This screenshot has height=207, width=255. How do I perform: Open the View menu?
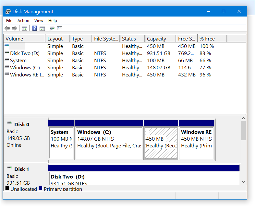click(x=39, y=21)
